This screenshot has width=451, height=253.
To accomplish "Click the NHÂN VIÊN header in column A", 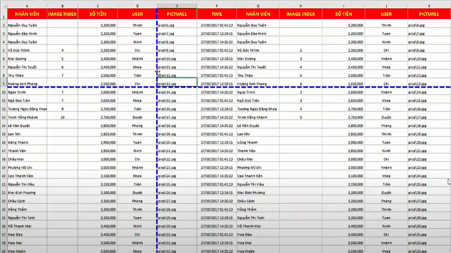I will point(27,14).
